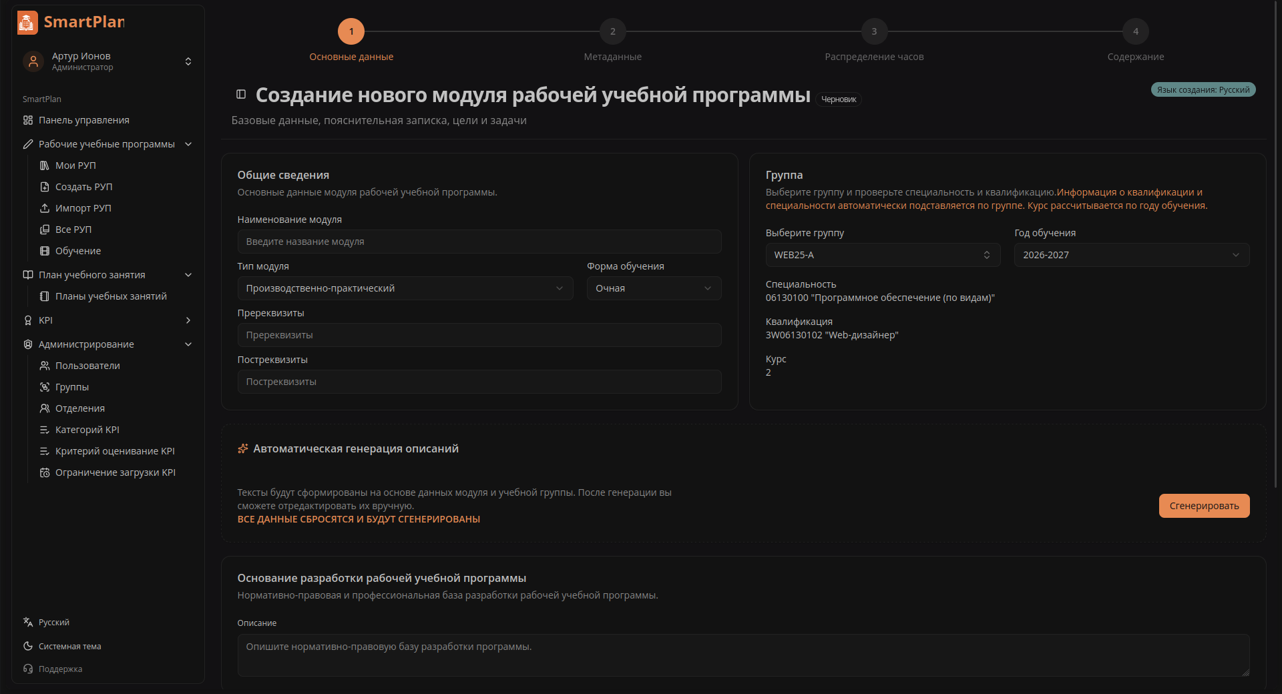1282x694 pixels.
Task: Click the page vertical scrollbar
Action: [1276, 244]
